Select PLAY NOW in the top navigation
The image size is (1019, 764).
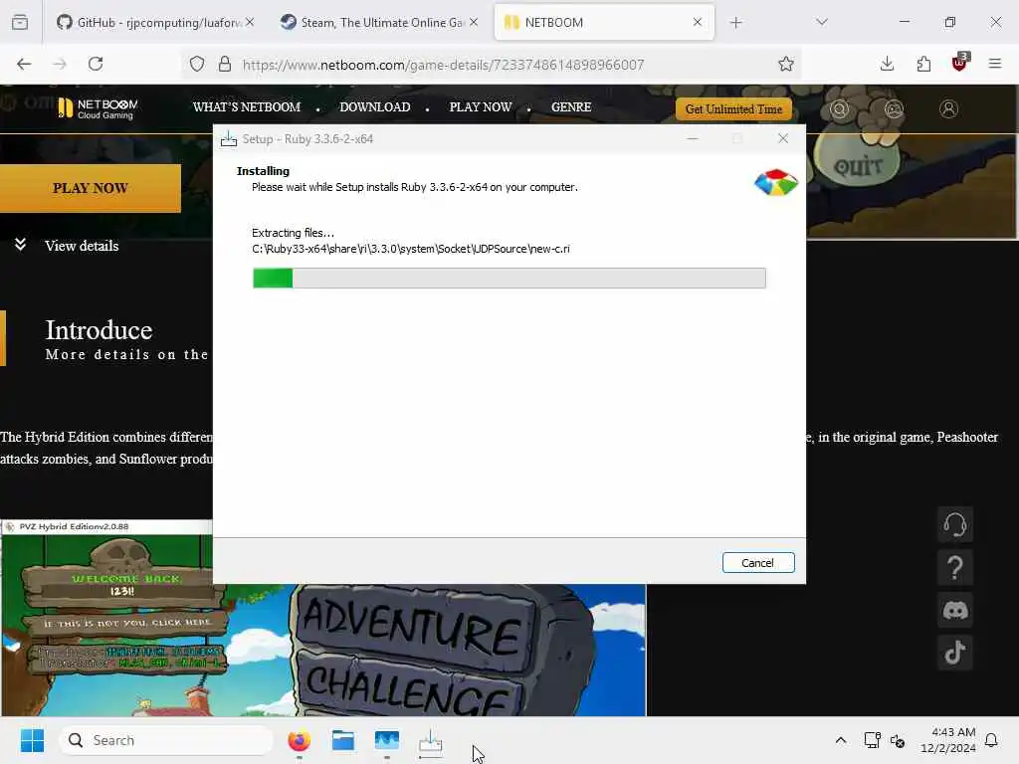coord(481,107)
